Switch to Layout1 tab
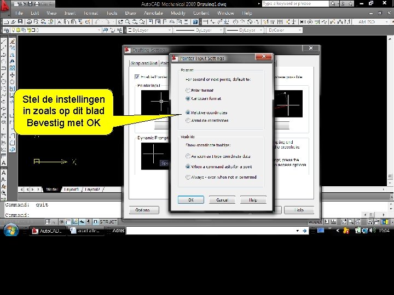This screenshot has width=394, height=295. [71, 190]
